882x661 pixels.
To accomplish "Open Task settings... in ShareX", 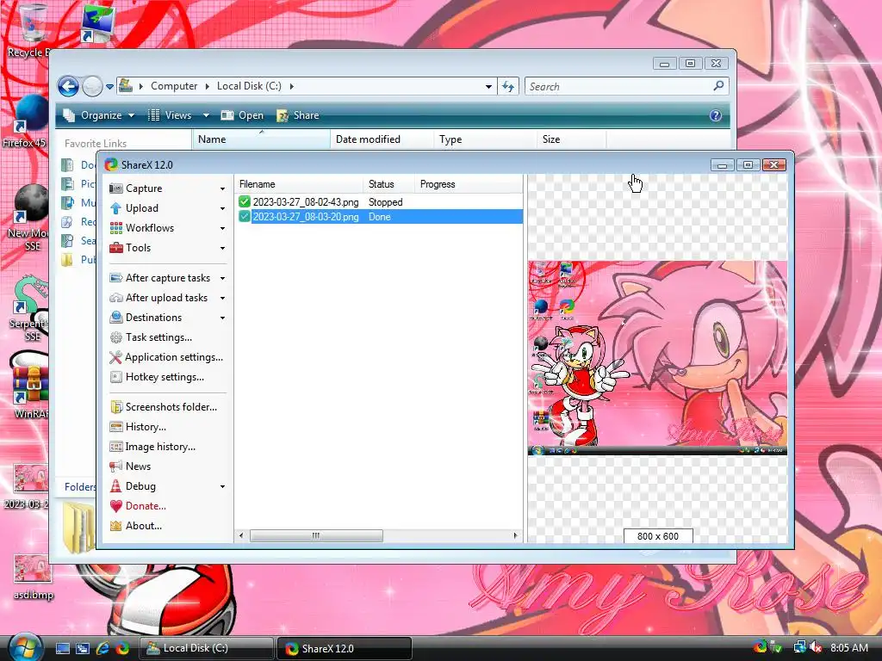I will pos(158,337).
